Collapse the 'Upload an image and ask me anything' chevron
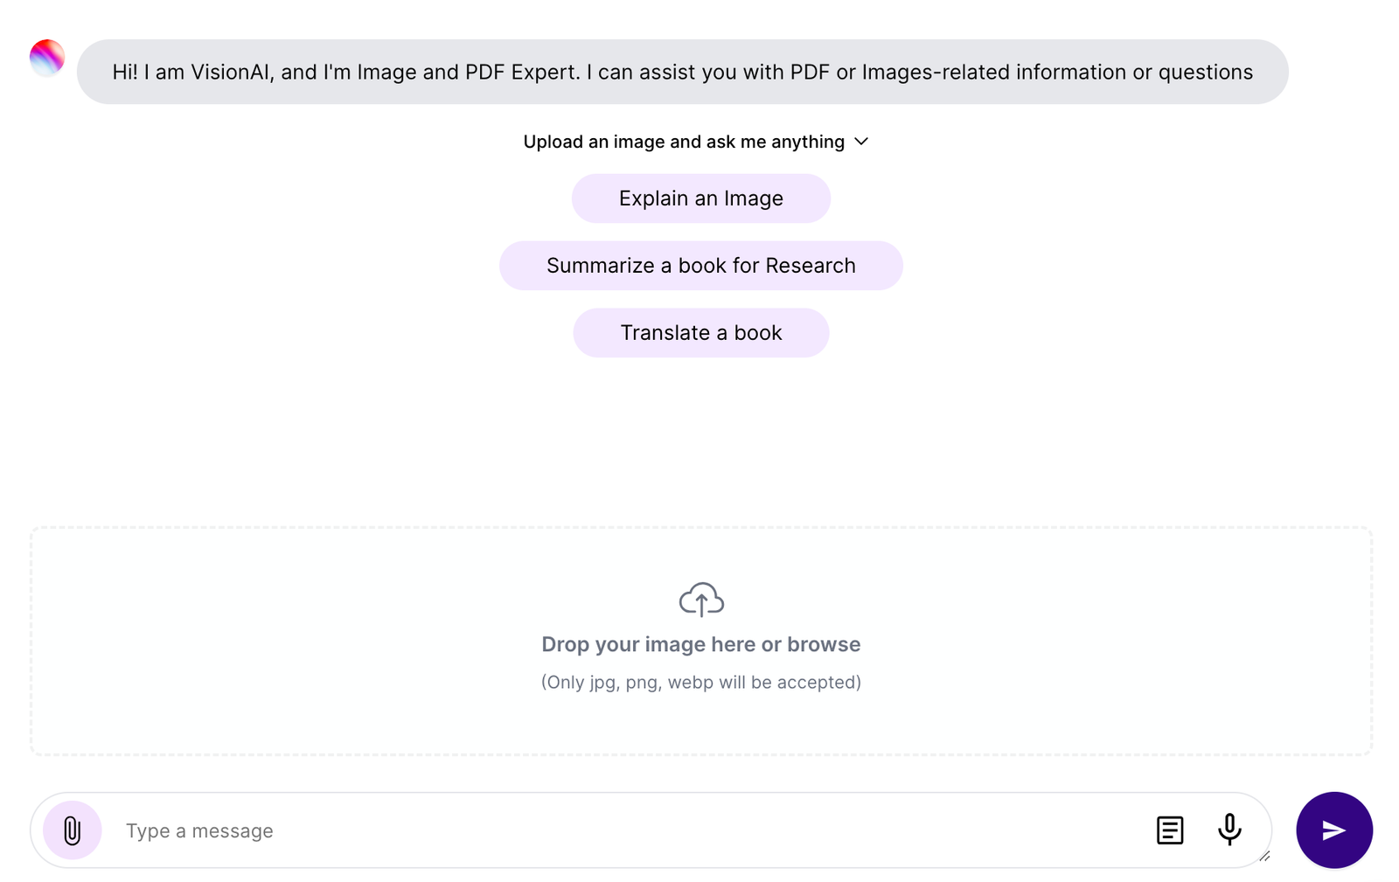The image size is (1399, 882). (x=861, y=142)
